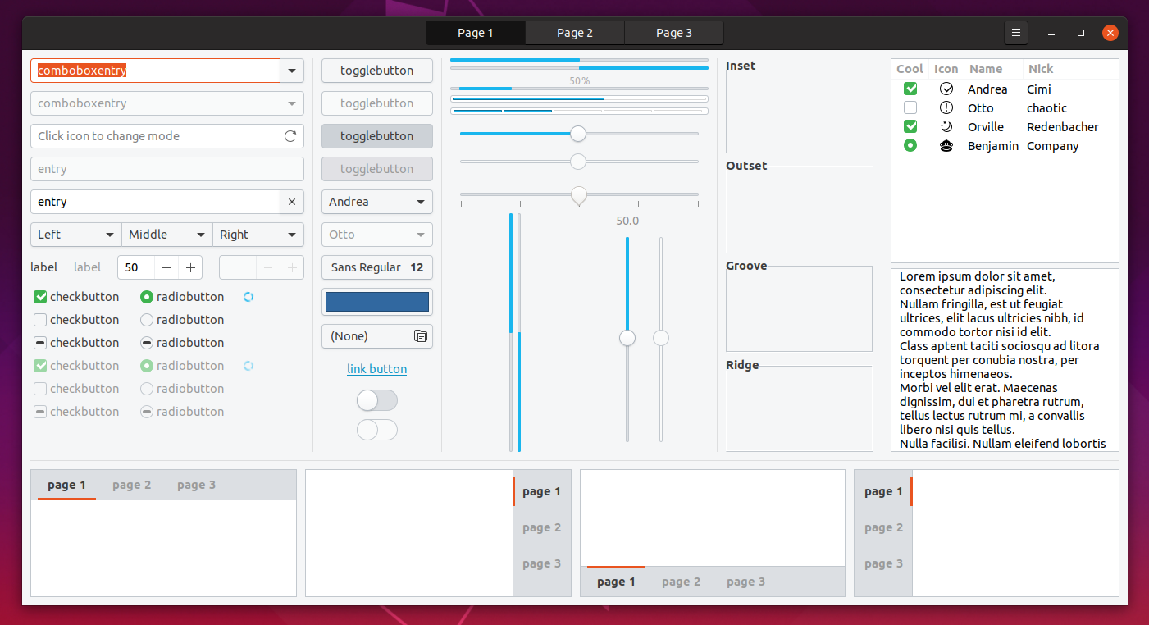Toggle the Cool checkbox for Otto
The height and width of the screenshot is (625, 1149).
(x=910, y=107)
